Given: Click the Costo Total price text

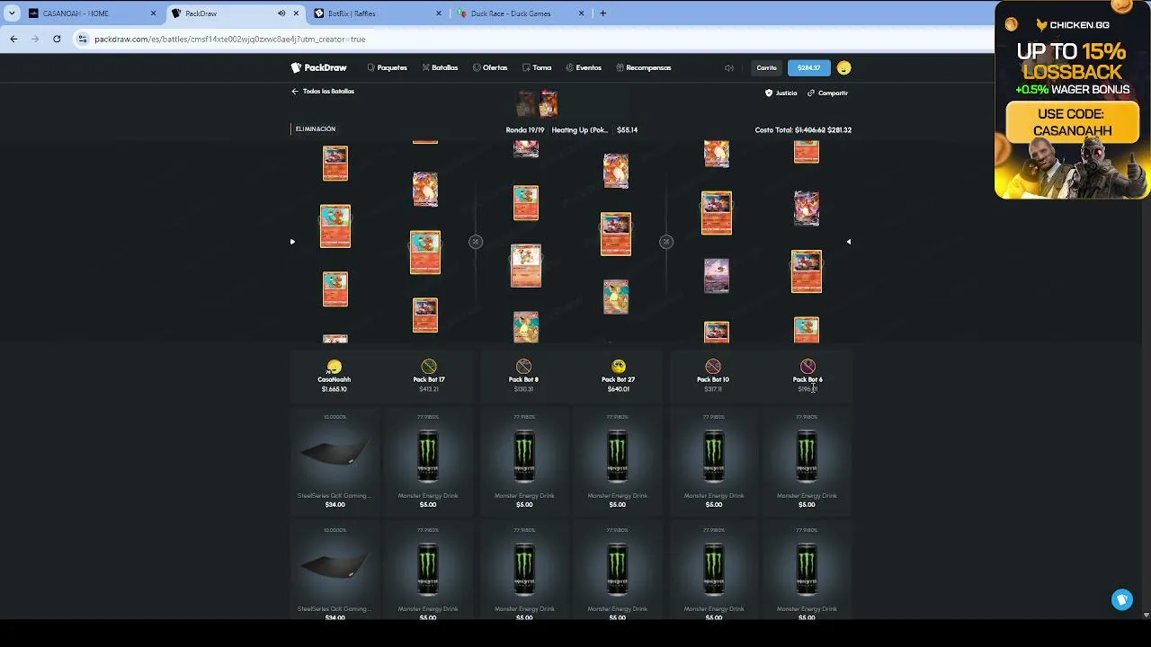Looking at the screenshot, I should click(803, 130).
